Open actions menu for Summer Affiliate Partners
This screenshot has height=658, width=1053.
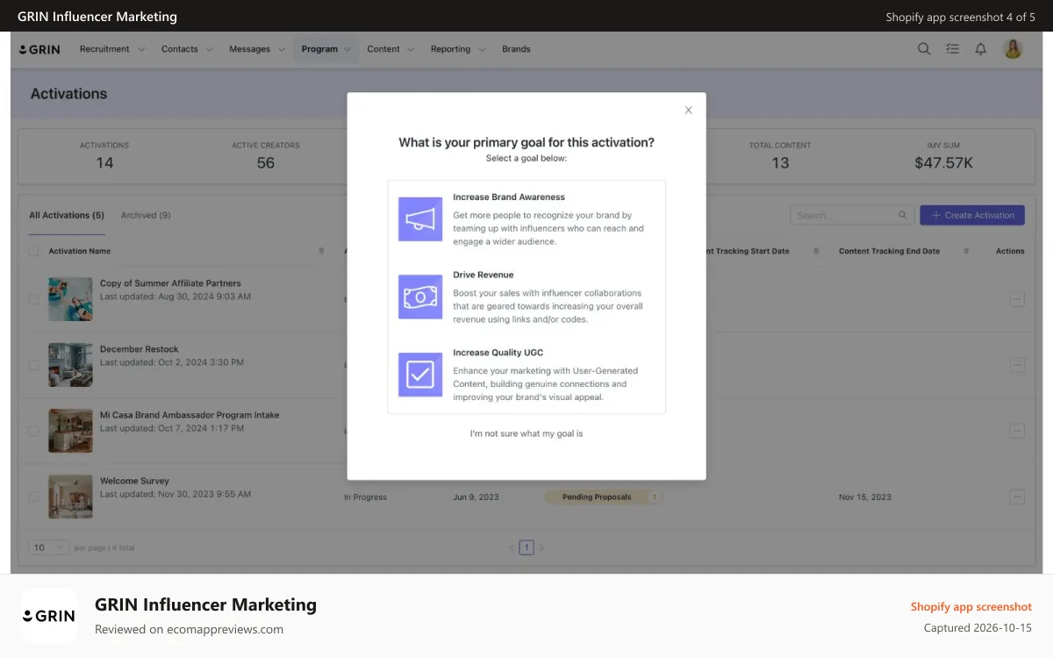point(1017,299)
